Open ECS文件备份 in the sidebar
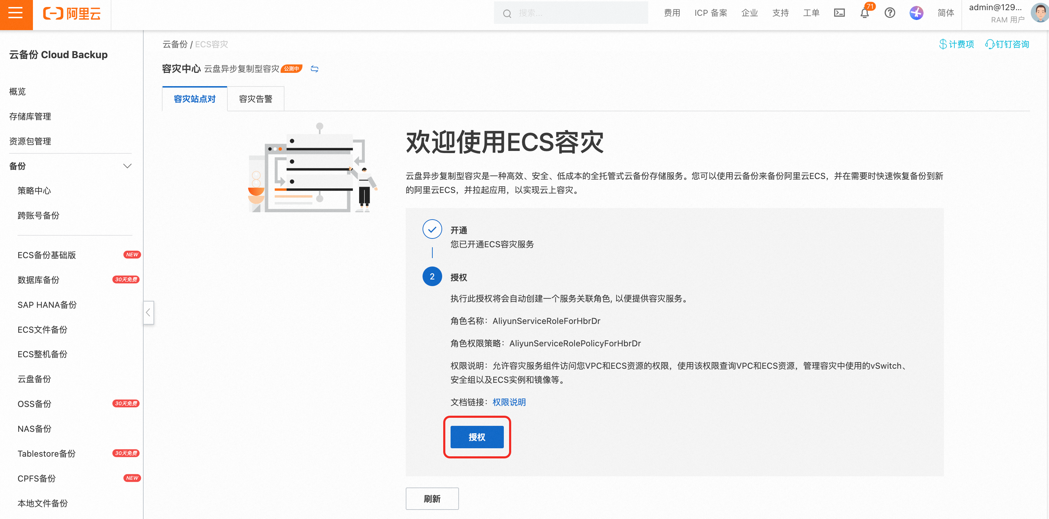The image size is (1049, 519). point(42,329)
